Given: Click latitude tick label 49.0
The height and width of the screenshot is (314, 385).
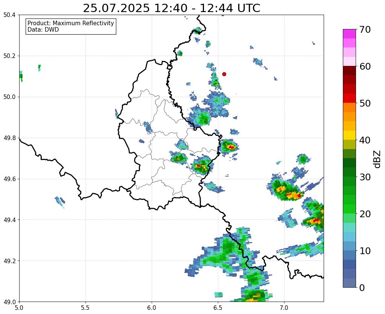Looking at the screenshot, I should 9,302.
